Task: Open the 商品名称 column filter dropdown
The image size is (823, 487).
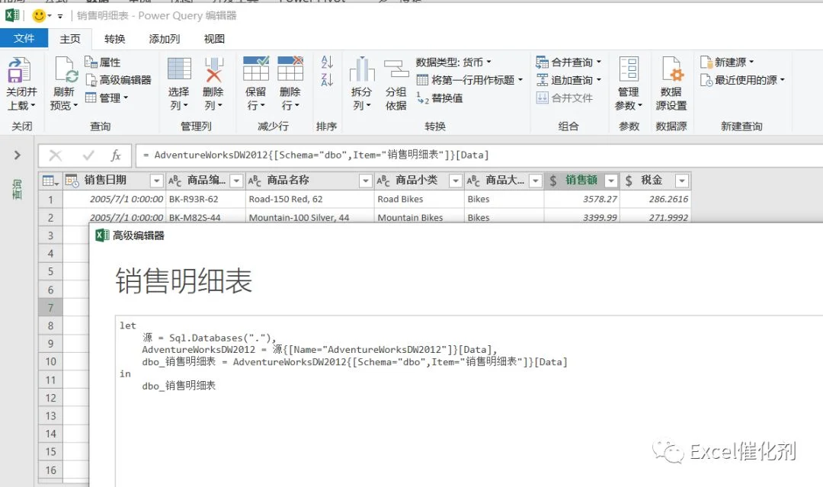Action: tap(365, 181)
